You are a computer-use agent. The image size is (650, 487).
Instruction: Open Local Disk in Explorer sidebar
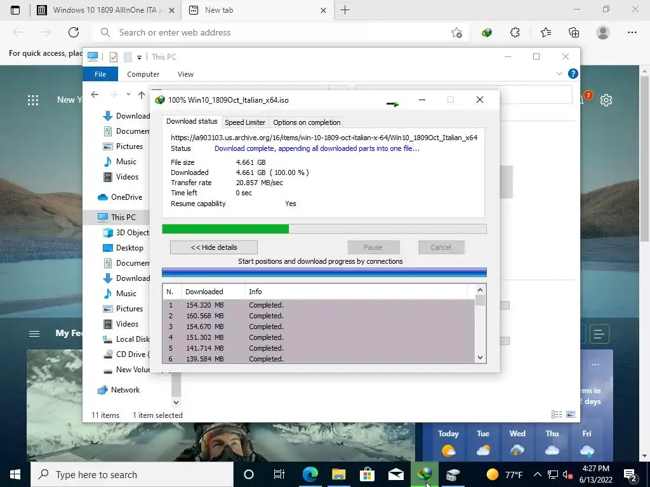point(126,339)
